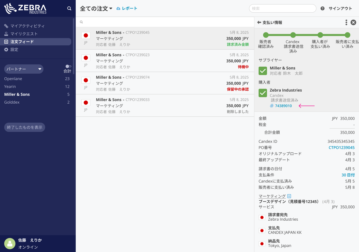
Task: Toggle the 合計 switch
Action: click(68, 66)
